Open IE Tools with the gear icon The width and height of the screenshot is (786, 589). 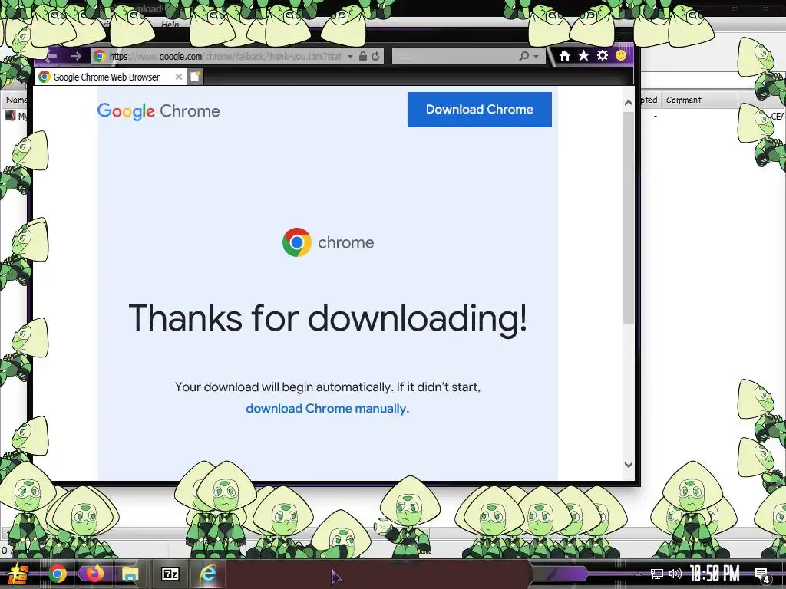(602, 55)
